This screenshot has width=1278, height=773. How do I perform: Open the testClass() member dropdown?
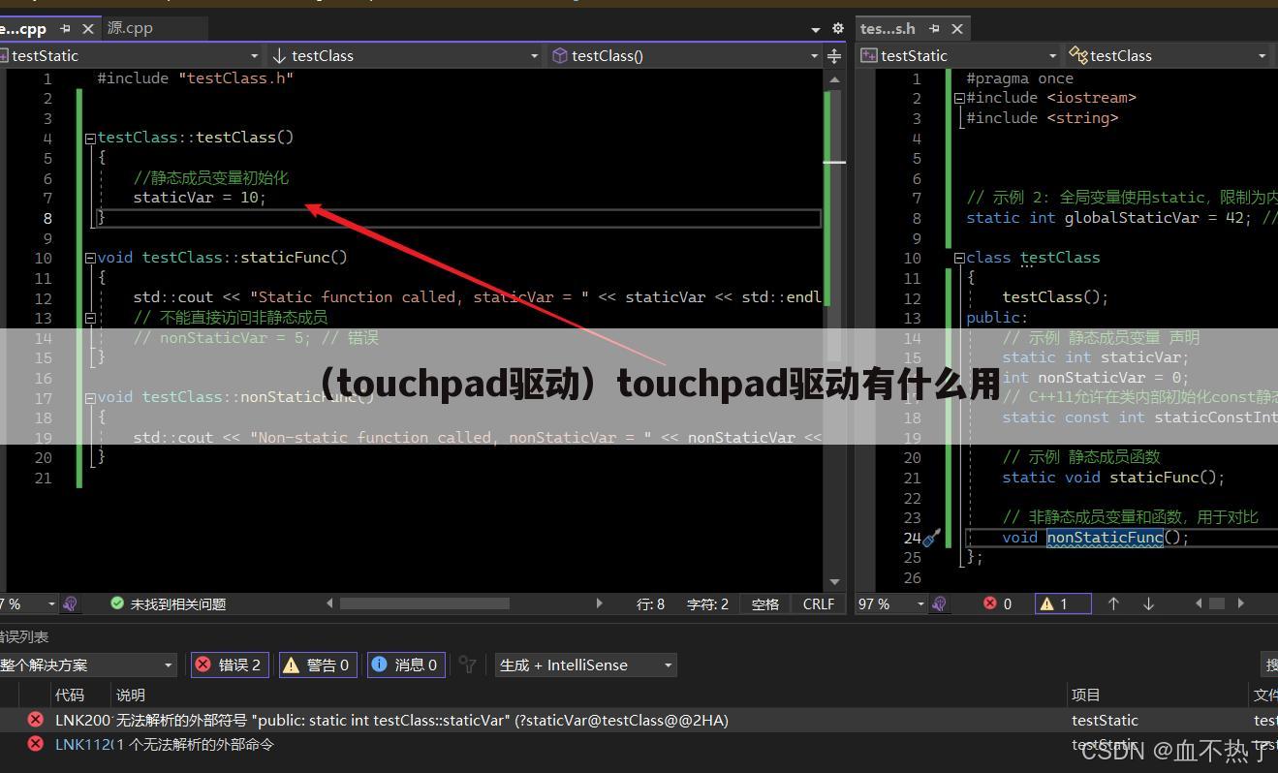pos(684,56)
